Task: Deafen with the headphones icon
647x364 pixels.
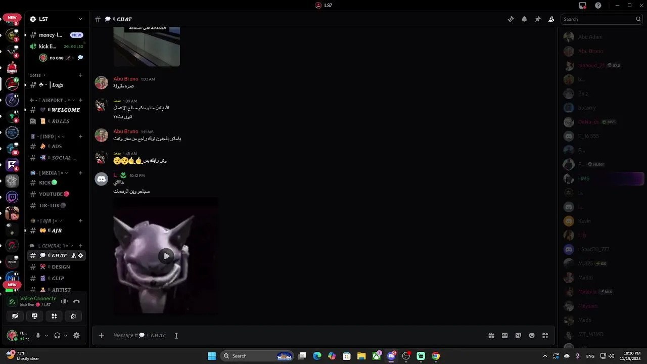Action: [x=57, y=335]
